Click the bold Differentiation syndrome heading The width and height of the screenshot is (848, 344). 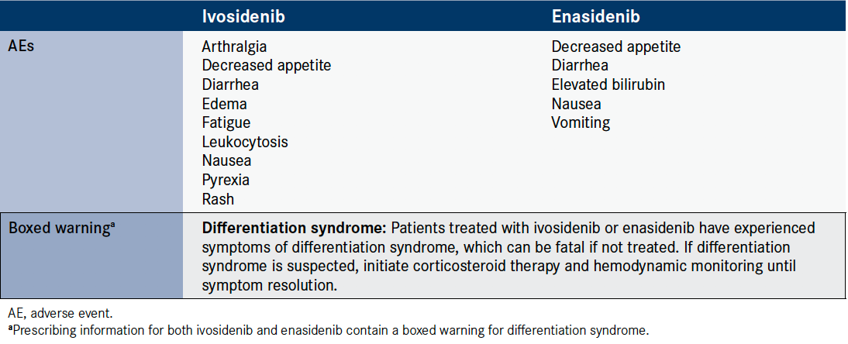pyautogui.click(x=294, y=229)
